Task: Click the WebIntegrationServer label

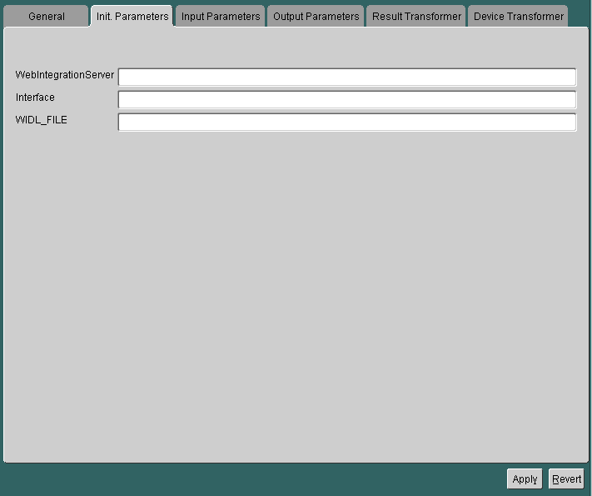Action: tap(65, 75)
